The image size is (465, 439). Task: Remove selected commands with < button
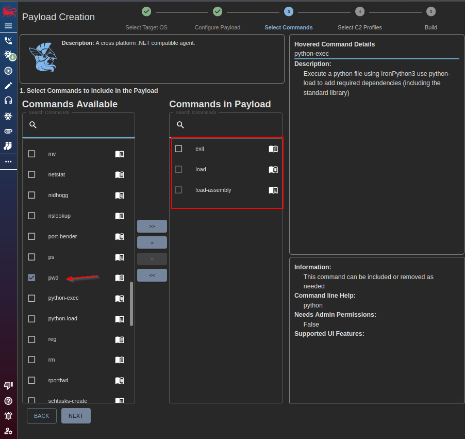[x=152, y=259]
